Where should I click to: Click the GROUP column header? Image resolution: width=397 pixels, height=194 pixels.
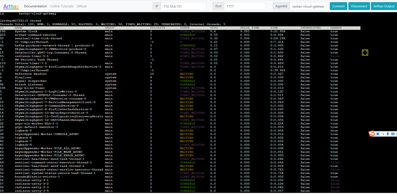click(x=110, y=28)
